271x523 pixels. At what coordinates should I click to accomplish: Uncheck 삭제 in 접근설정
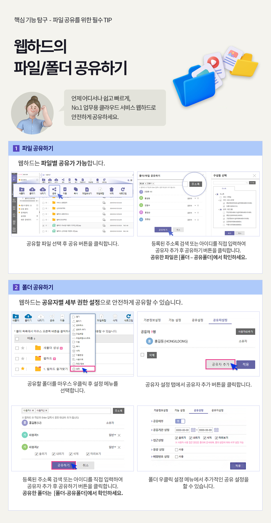(x=205, y=438)
